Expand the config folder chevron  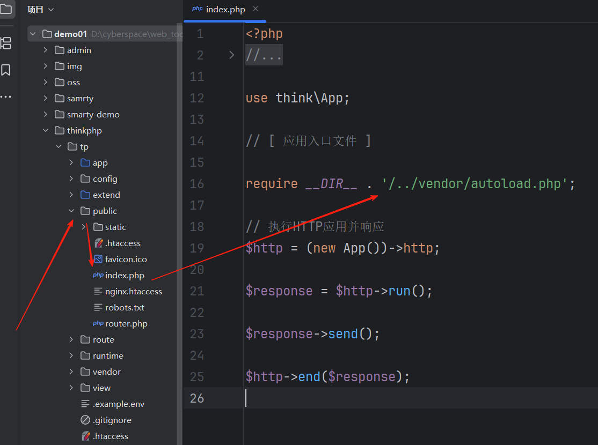[x=71, y=179]
